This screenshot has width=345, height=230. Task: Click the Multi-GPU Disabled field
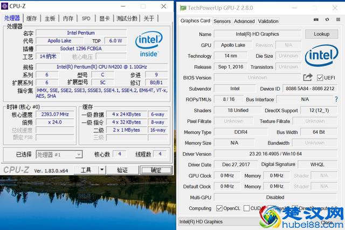pyautogui.click(x=275, y=197)
